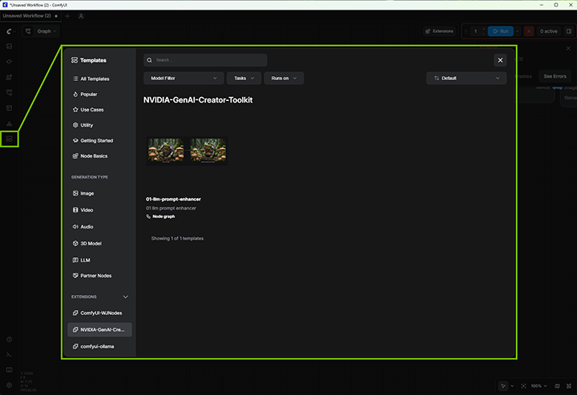Click the select mode cursor icon

503,386
